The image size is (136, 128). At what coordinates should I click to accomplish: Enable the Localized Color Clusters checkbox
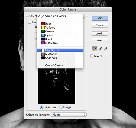point(30,22)
